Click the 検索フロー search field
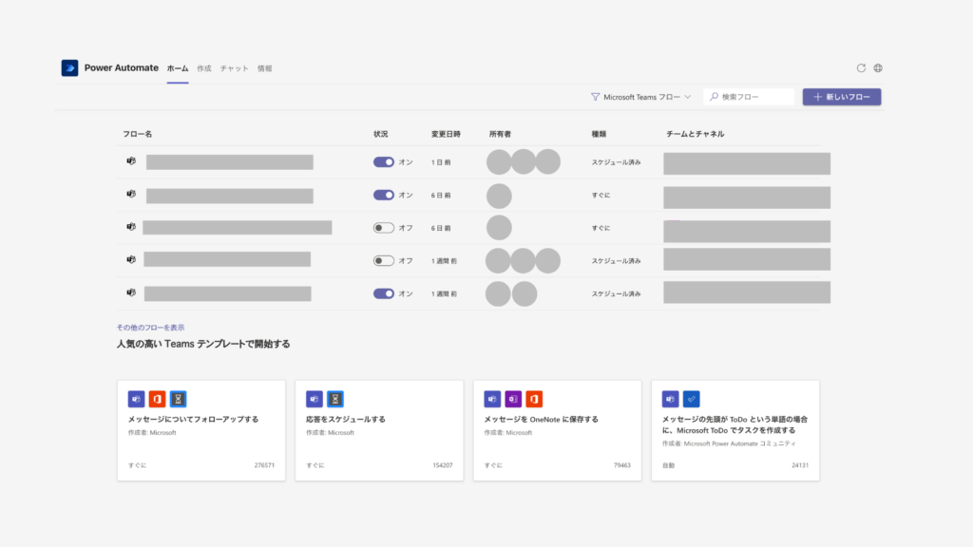Image resolution: width=973 pixels, height=547 pixels. click(749, 97)
